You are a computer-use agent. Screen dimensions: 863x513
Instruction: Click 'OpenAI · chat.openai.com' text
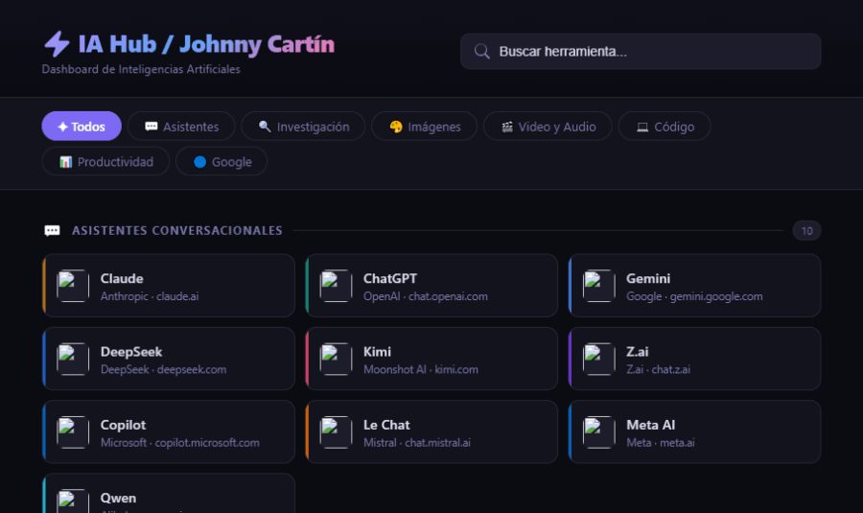pos(426,296)
